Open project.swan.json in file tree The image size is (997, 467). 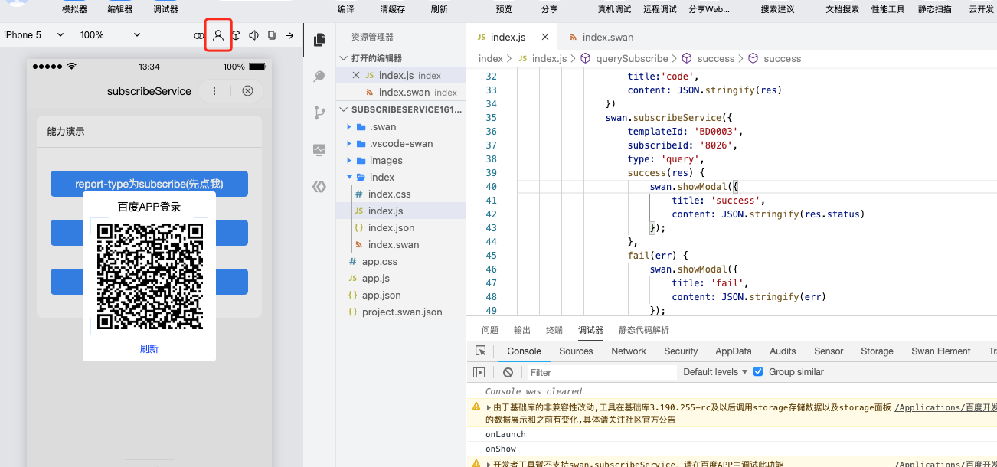coord(402,312)
